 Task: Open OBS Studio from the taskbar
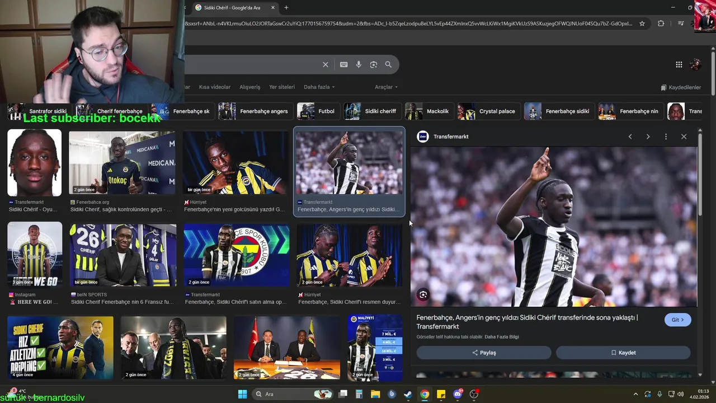click(x=474, y=394)
